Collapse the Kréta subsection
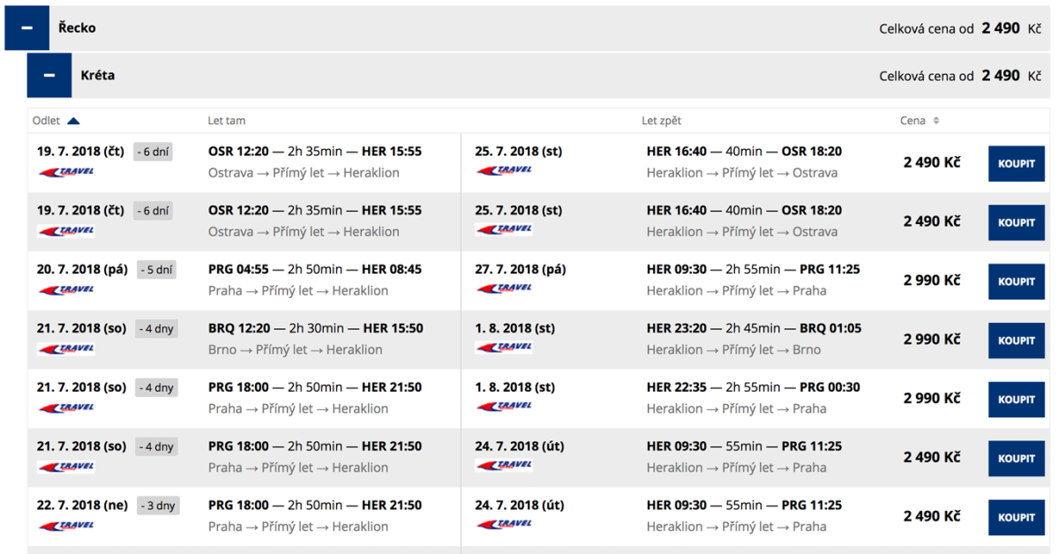 point(49,76)
